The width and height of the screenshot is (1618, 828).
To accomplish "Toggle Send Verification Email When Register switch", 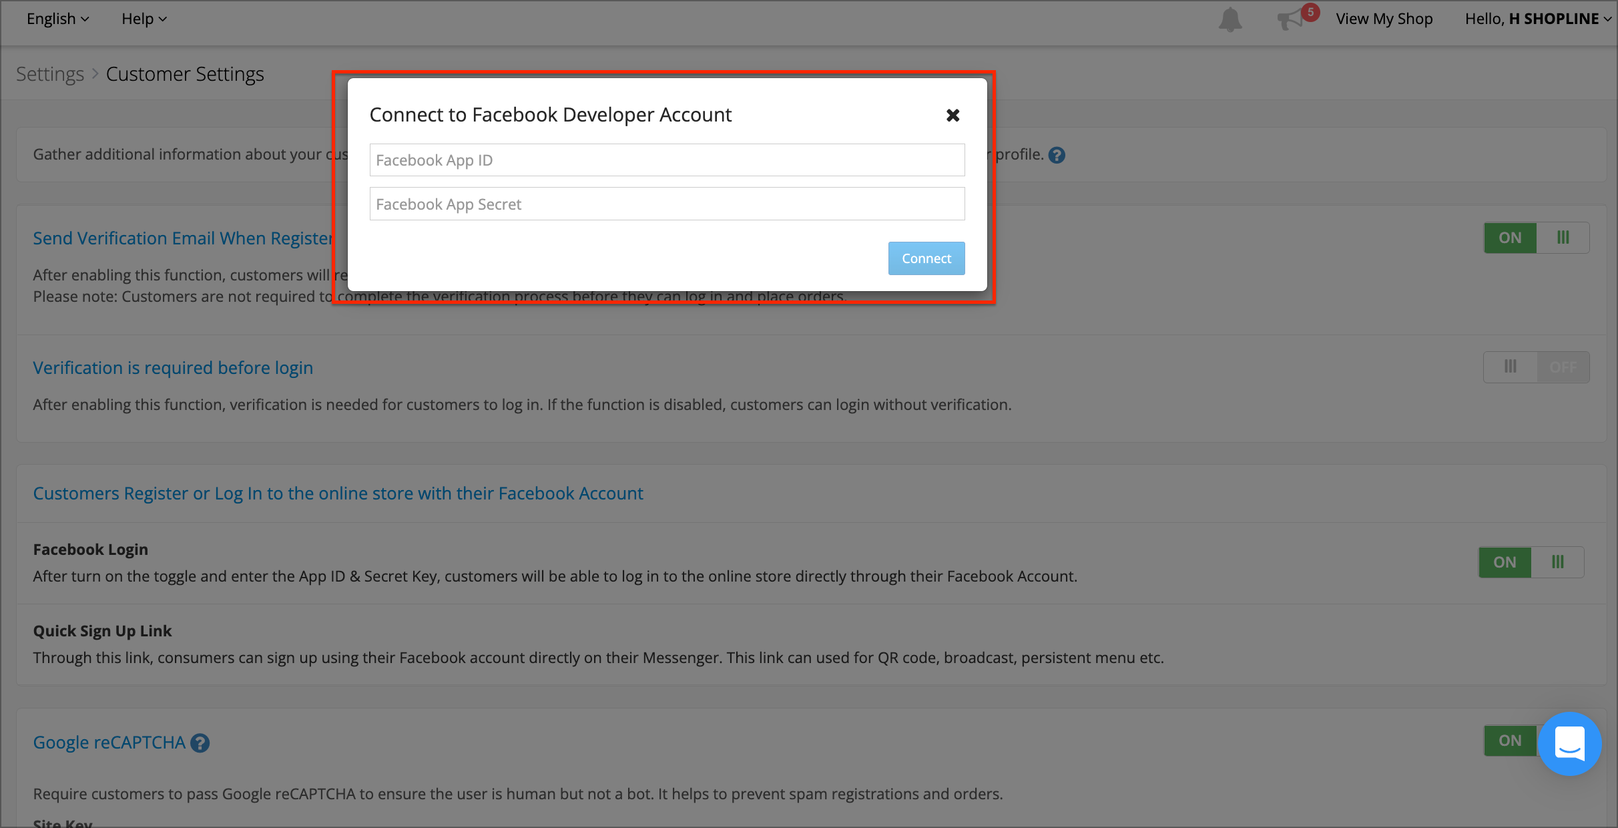I will click(1536, 238).
